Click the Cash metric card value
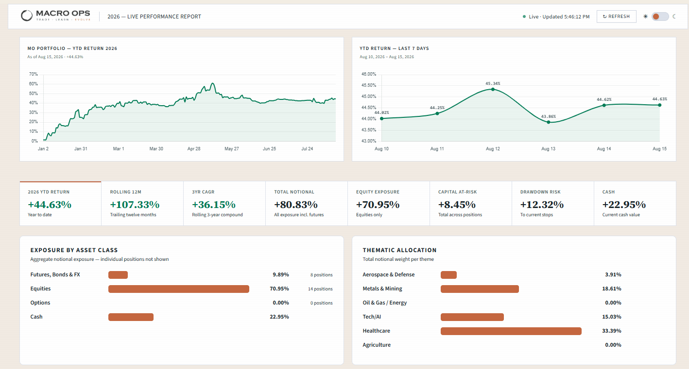 (x=624, y=205)
